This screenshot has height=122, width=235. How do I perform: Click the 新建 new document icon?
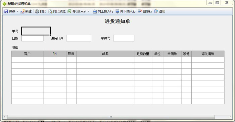(22, 11)
